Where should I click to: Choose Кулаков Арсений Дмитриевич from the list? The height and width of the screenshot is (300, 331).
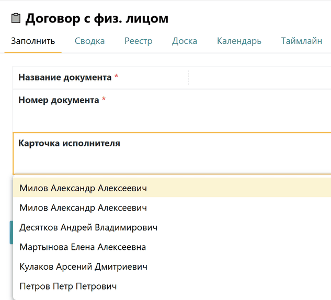pyautogui.click(x=83, y=267)
